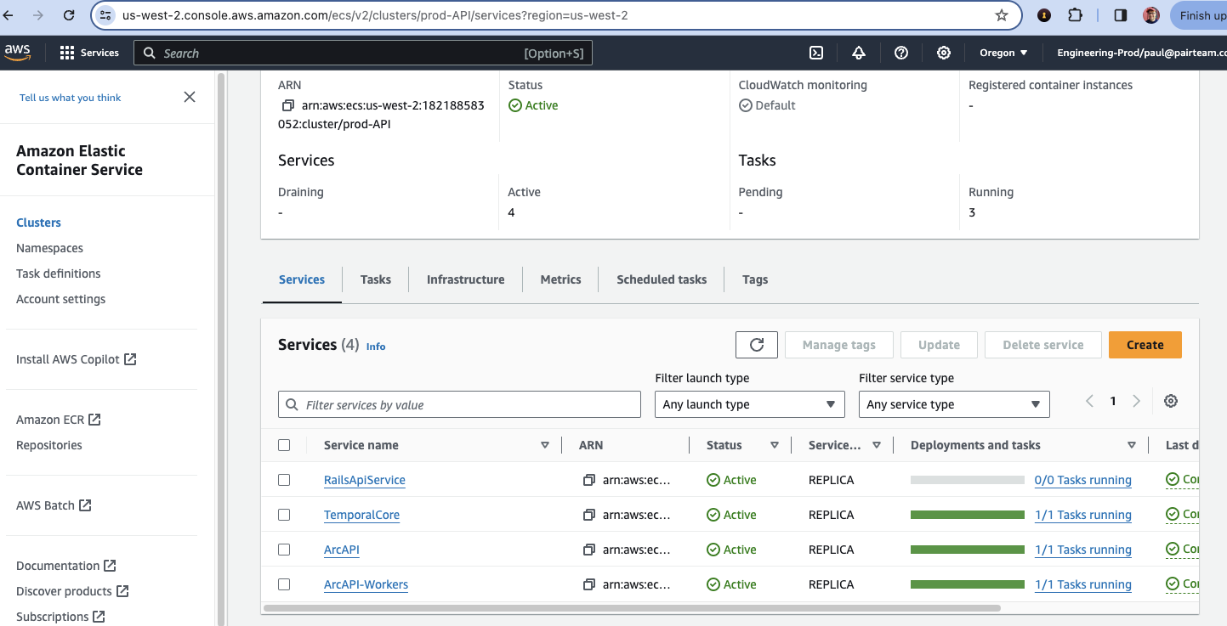Click RailsApiService 0/0 Tasks running link
This screenshot has height=626, width=1227.
(x=1083, y=480)
